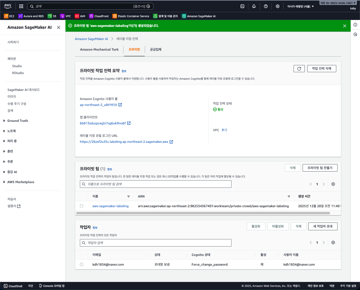Close the Amazon SageMaker AI sidebar
Image resolution: width=360 pixels, height=290 pixels.
(59, 27)
